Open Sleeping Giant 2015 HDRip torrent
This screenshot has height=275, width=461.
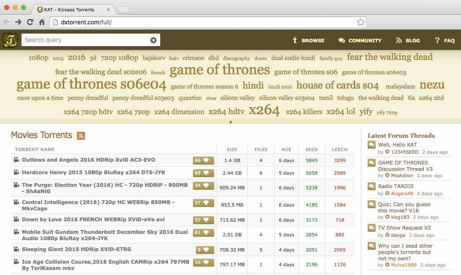[x=77, y=249]
